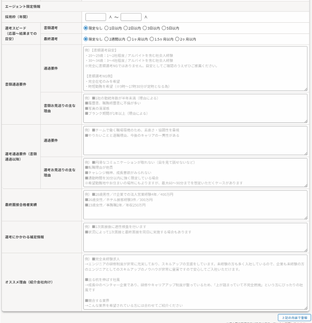Choose 3日以内 radio option
The width and height of the screenshot is (312, 323).
coord(144,28)
